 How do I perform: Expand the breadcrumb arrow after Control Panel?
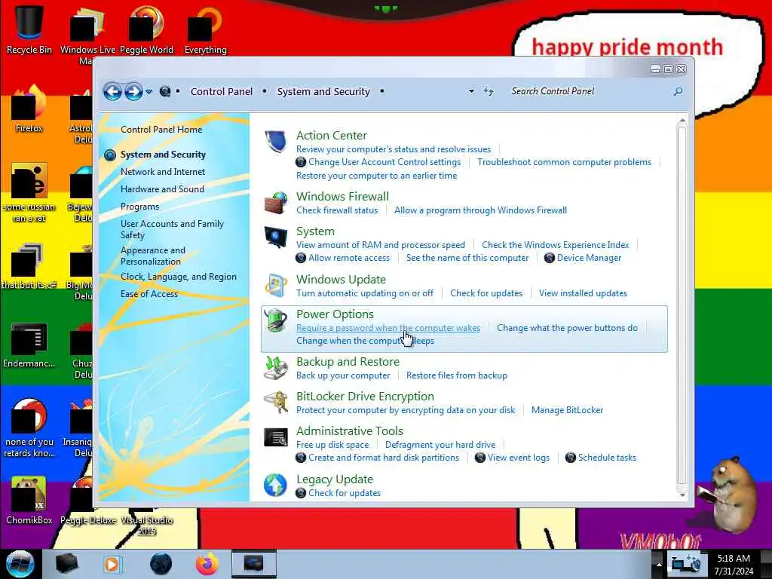click(x=265, y=91)
